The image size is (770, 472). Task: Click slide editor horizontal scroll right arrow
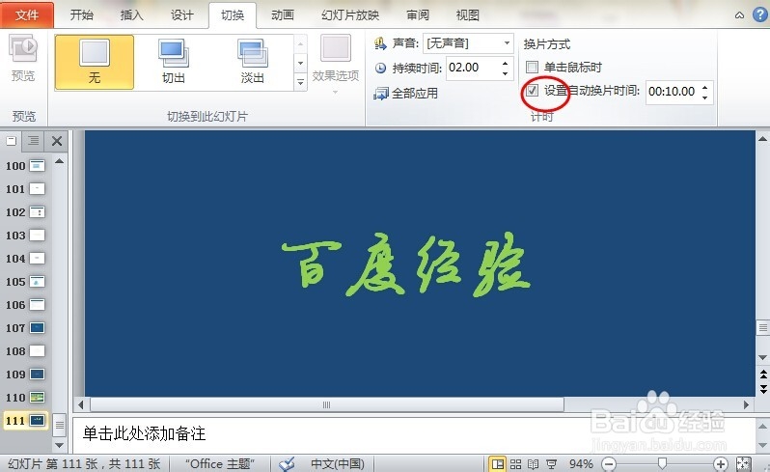tap(747, 404)
